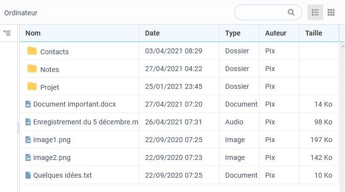
Task: Select the Notes folder icon
Action: 32,69
